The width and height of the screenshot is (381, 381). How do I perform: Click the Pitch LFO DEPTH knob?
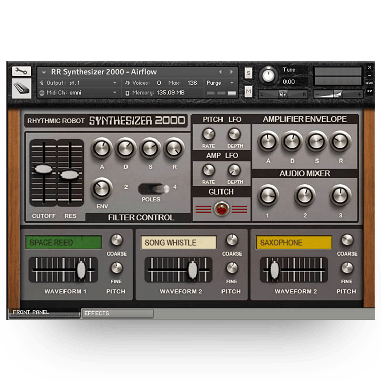pyautogui.click(x=235, y=134)
